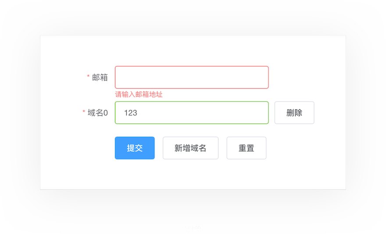Click the empty 邮箱 email input field
Screen dimensions: 386x234
[x=192, y=77]
